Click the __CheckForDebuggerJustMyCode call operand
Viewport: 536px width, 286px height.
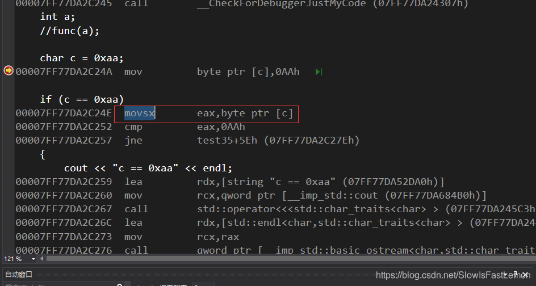333,4
